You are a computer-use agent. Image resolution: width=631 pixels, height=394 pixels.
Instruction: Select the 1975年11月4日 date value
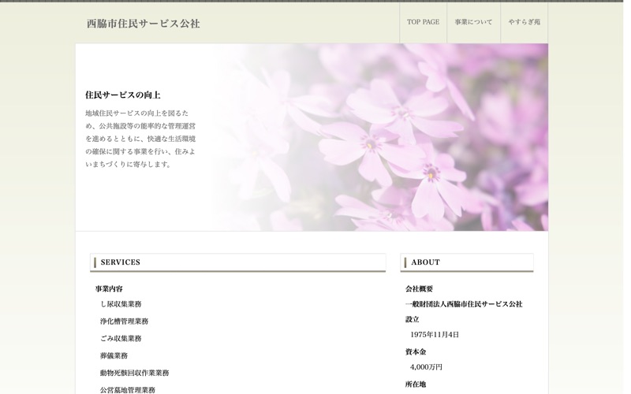click(x=435, y=334)
